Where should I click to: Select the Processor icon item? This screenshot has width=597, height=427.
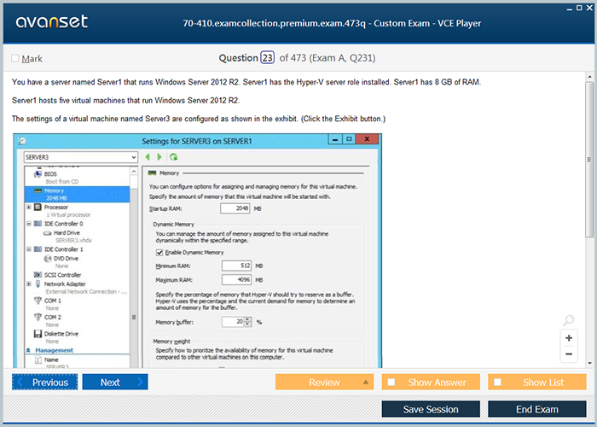point(38,207)
